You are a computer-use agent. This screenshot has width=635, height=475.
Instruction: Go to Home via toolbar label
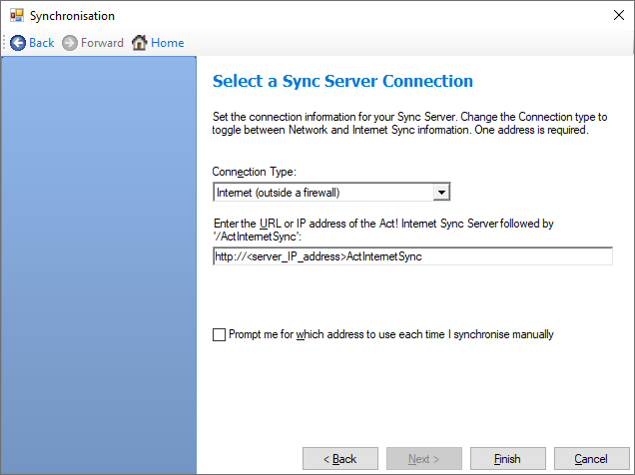click(168, 43)
